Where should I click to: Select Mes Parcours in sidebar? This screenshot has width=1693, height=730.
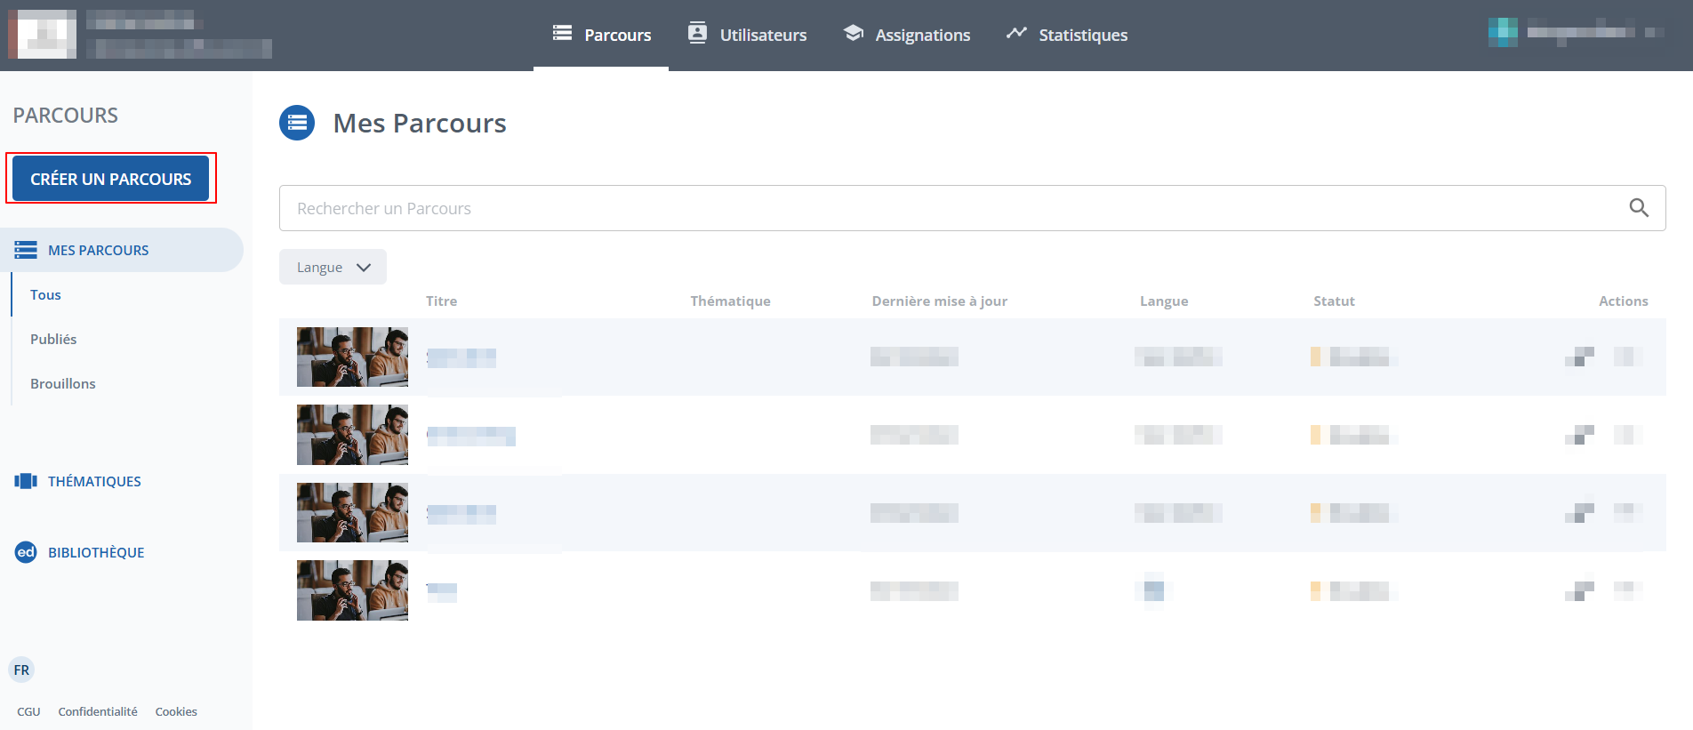(x=98, y=250)
